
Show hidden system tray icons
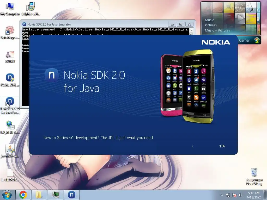pyautogui.click(x=222, y=195)
